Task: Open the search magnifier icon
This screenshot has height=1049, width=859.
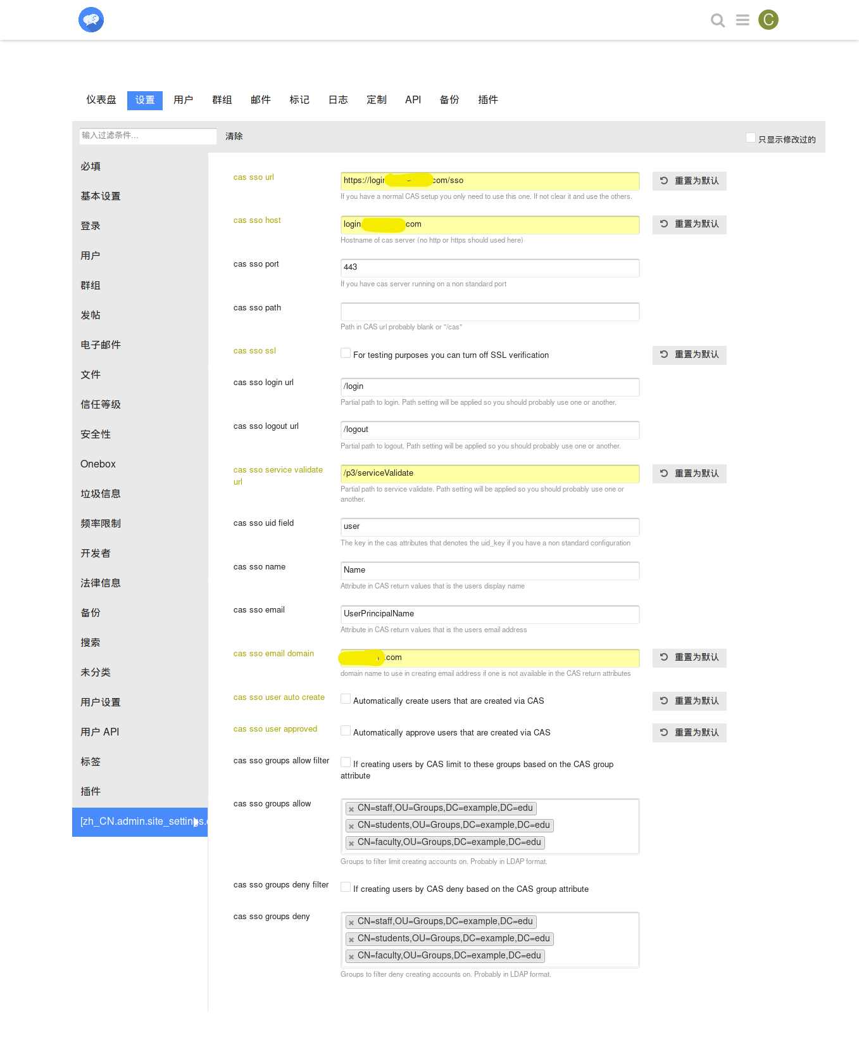Action: tap(717, 20)
